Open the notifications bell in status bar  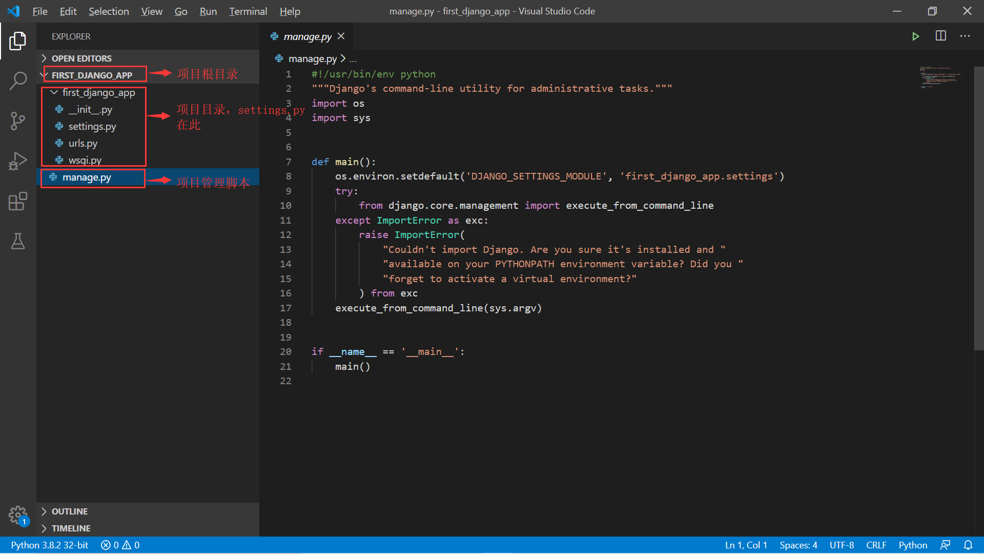(968, 545)
